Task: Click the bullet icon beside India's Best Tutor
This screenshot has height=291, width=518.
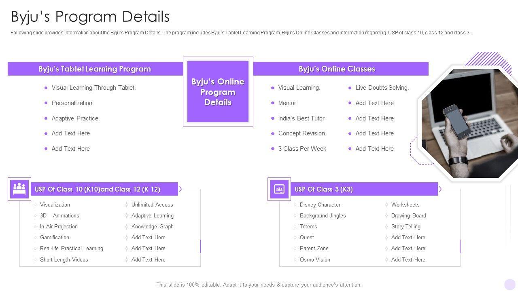Action: pos(272,118)
